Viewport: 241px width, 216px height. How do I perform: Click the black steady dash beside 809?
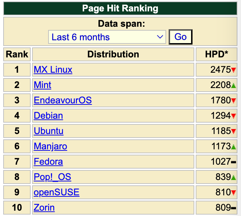click(234, 208)
